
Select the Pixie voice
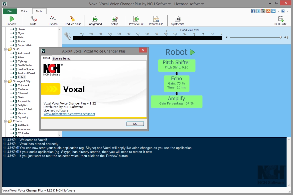click(x=21, y=37)
